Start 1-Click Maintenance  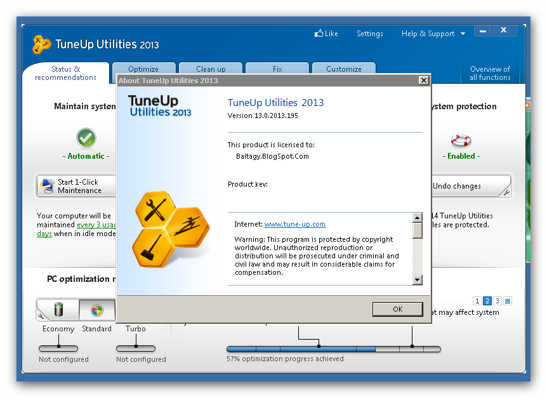(76, 186)
